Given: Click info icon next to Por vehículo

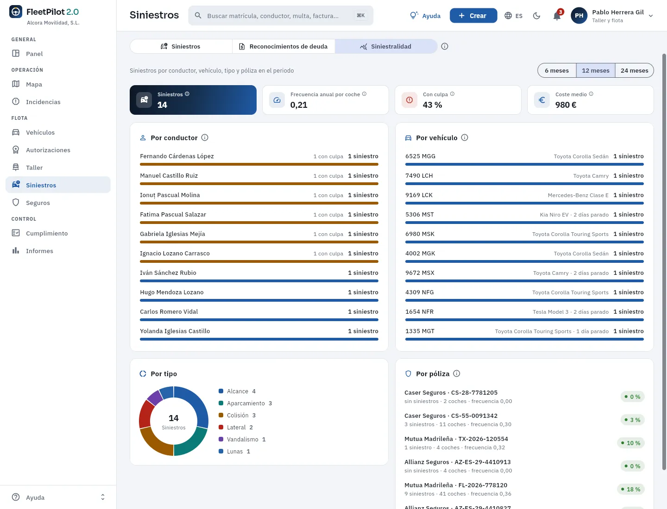Looking at the screenshot, I should pos(465,137).
